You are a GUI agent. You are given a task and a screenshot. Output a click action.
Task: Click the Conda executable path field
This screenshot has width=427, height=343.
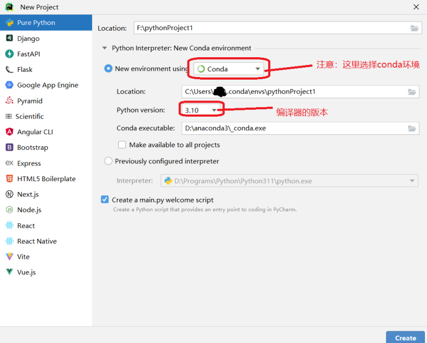point(292,128)
